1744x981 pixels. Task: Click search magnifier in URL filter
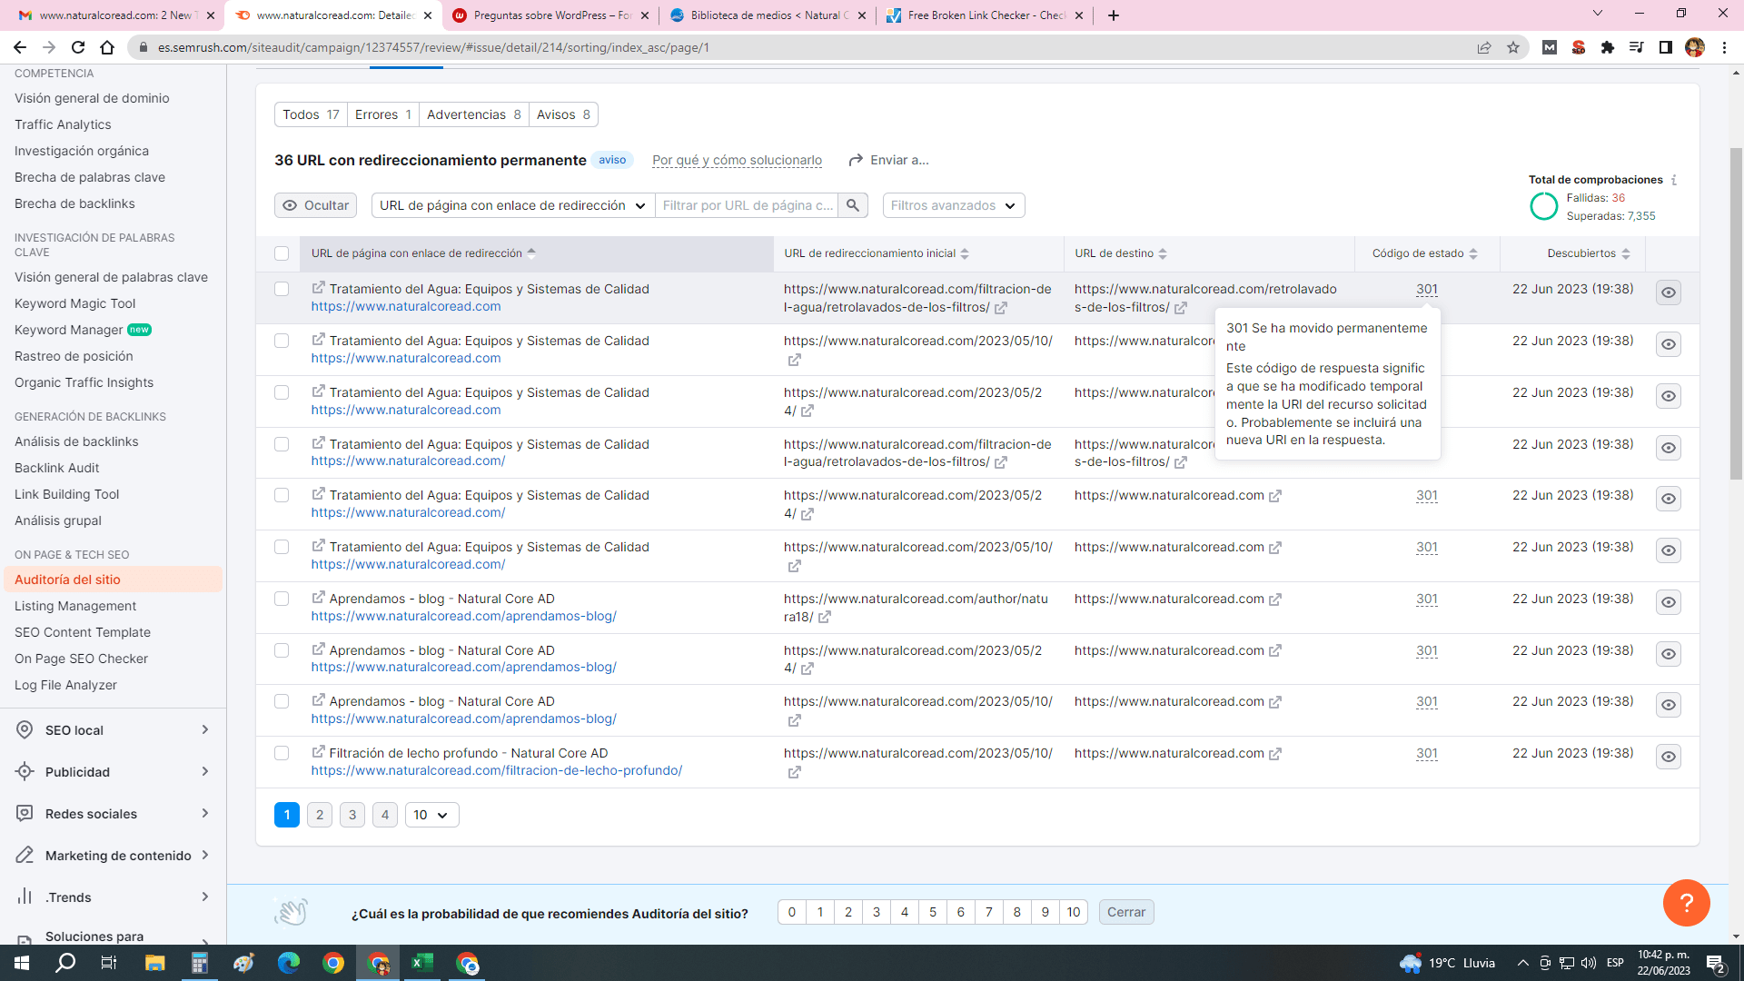pos(853,205)
